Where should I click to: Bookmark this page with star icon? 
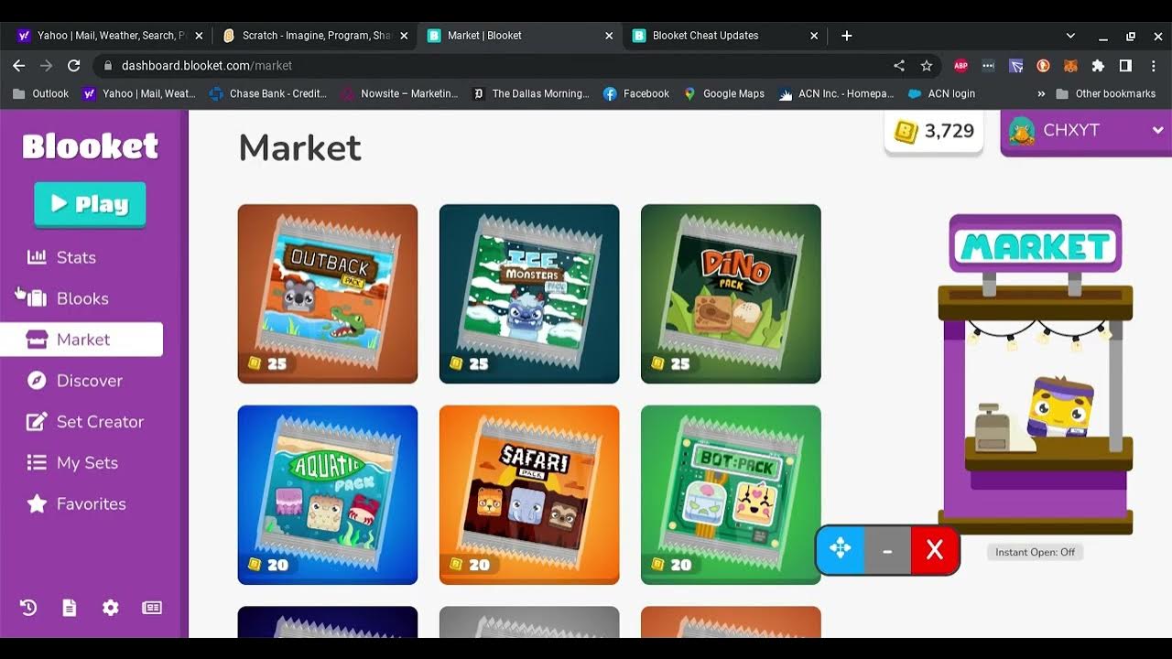coord(927,66)
